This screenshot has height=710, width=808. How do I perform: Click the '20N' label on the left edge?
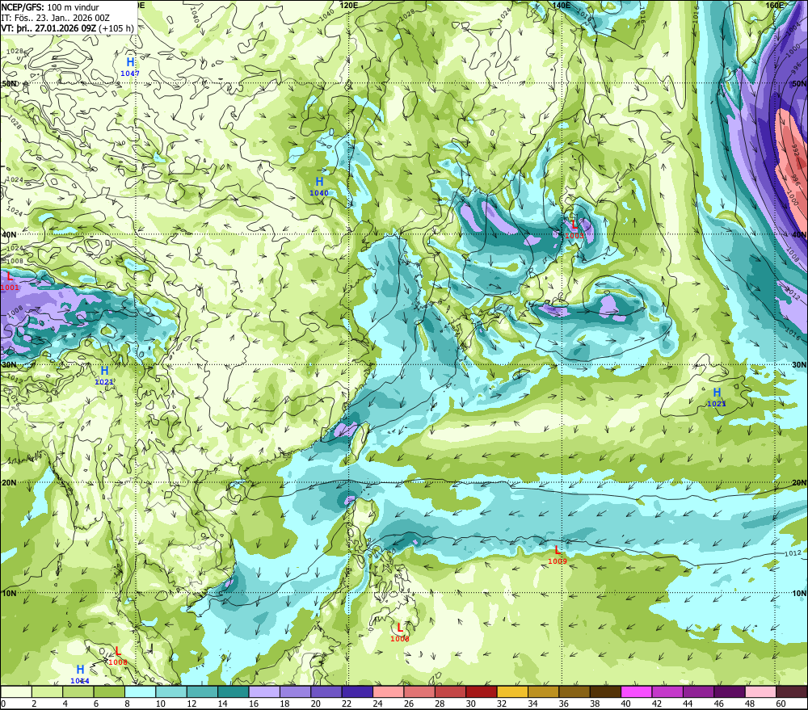[x=9, y=483]
